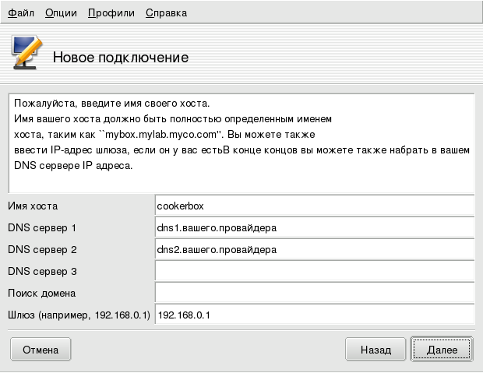
Task: Click the Шлюз field with 192.168.0.1
Action: (x=315, y=315)
